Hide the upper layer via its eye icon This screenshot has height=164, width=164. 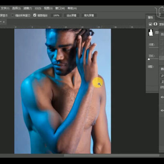pos(162,97)
